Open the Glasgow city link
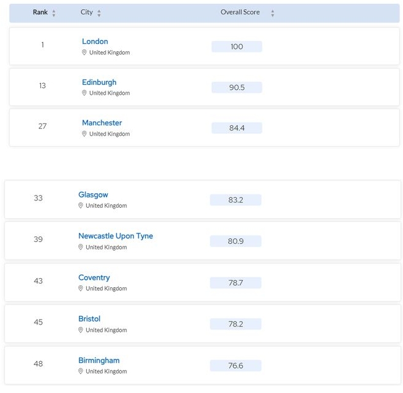Screen dimensions: 403x393 pos(93,195)
